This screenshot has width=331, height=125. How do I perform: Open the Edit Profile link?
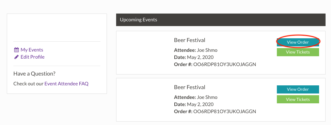(x=32, y=57)
